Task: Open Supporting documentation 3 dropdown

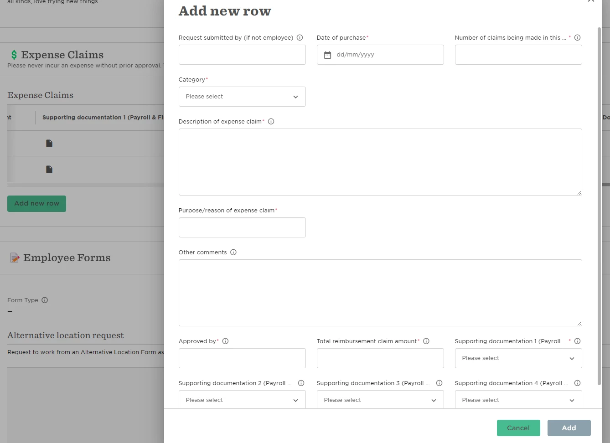Action: pyautogui.click(x=380, y=400)
